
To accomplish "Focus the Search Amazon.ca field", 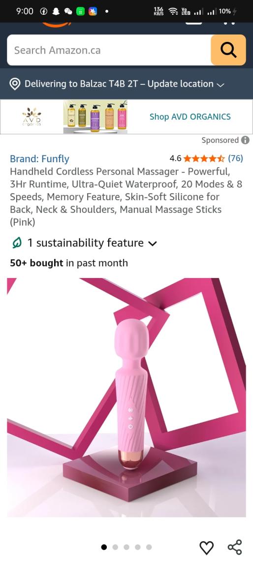I will click(109, 50).
